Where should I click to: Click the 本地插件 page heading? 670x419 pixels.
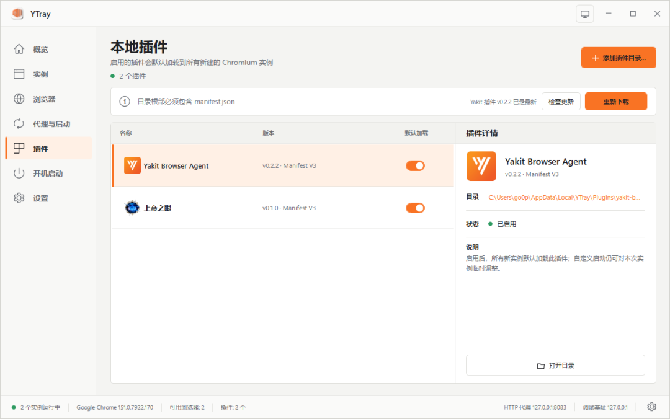pos(139,46)
